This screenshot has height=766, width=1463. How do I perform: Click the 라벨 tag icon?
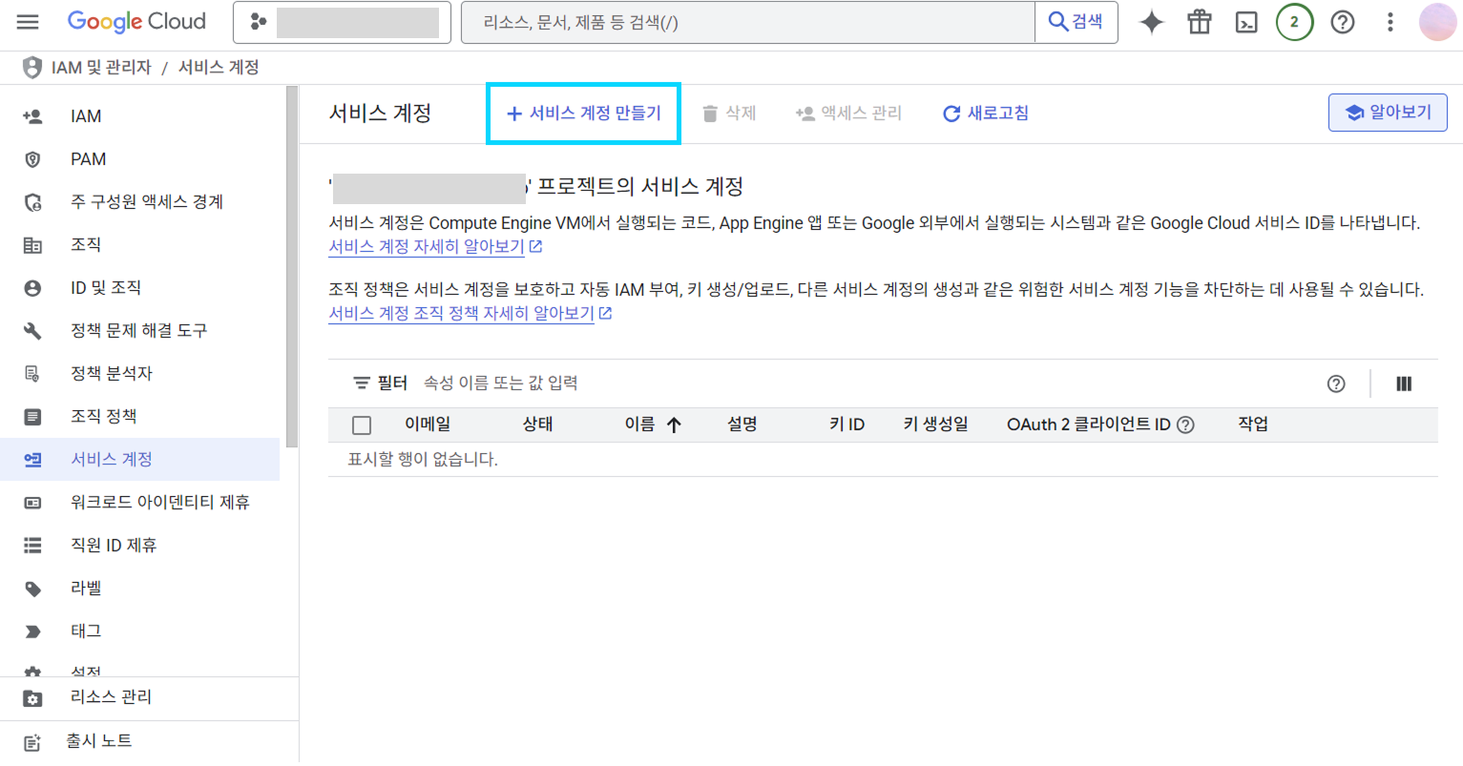pyautogui.click(x=32, y=589)
